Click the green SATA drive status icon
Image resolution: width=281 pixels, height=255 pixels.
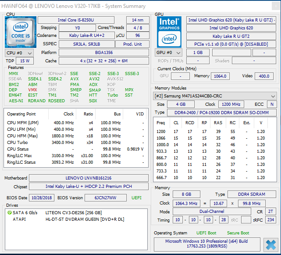pyautogui.click(x=9, y=213)
